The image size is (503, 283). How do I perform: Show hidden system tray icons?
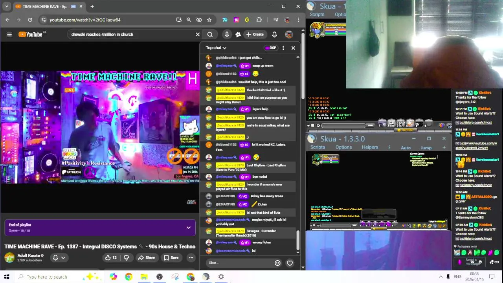[x=441, y=277]
